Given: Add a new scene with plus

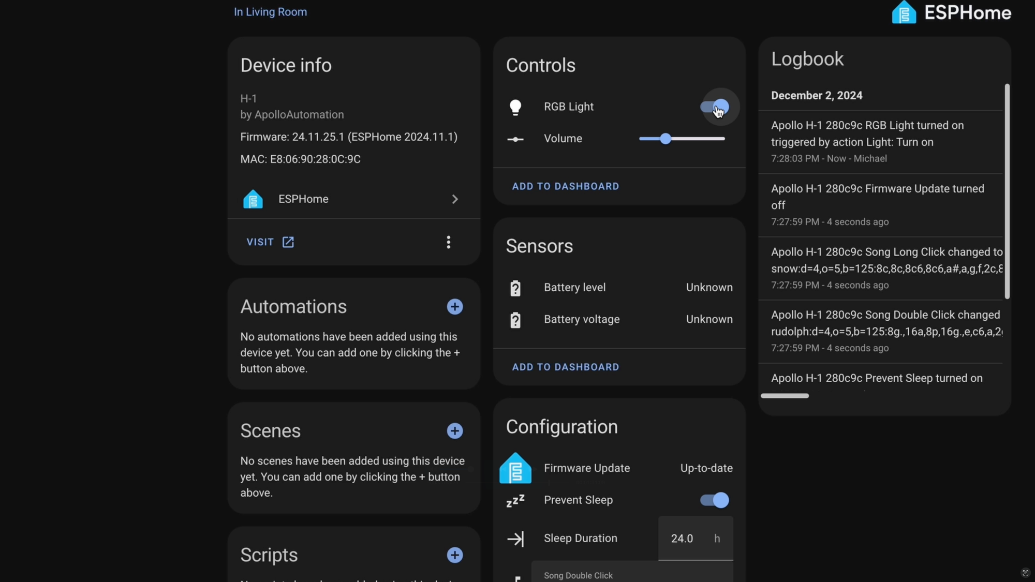Looking at the screenshot, I should [454, 431].
